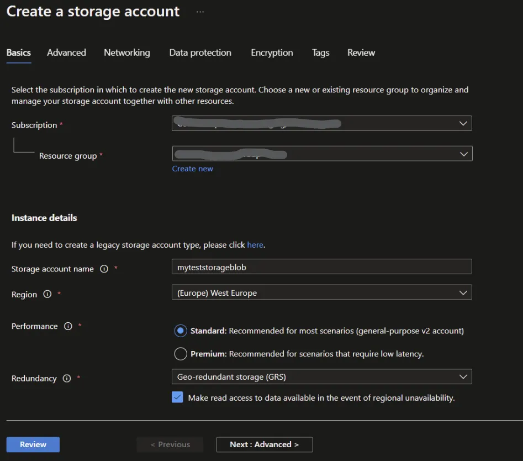
Task: Uncheck the read access availability checkbox
Action: (177, 397)
